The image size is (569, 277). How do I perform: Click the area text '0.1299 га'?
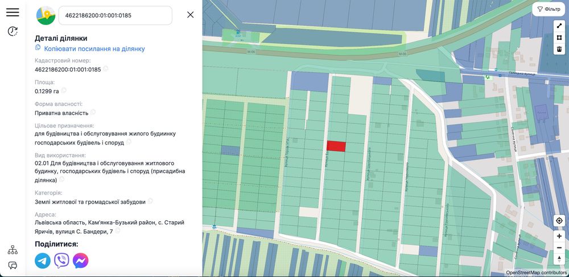coord(47,91)
